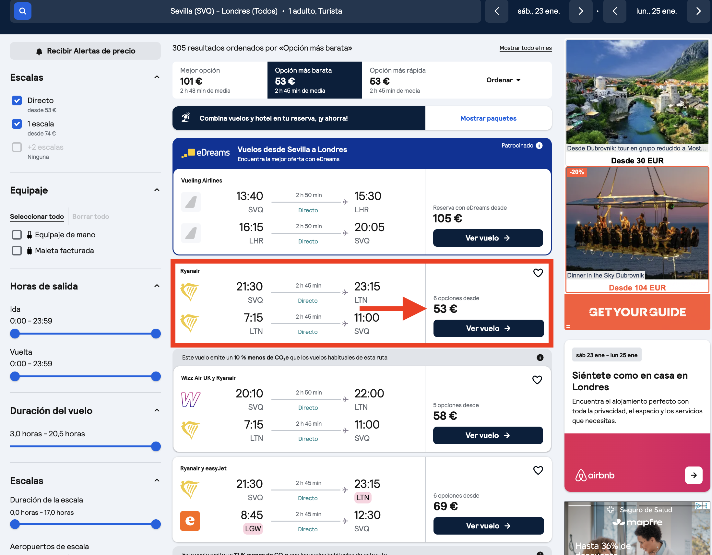Check Maleta facturada option
The width and height of the screenshot is (712, 555).
pos(17,251)
